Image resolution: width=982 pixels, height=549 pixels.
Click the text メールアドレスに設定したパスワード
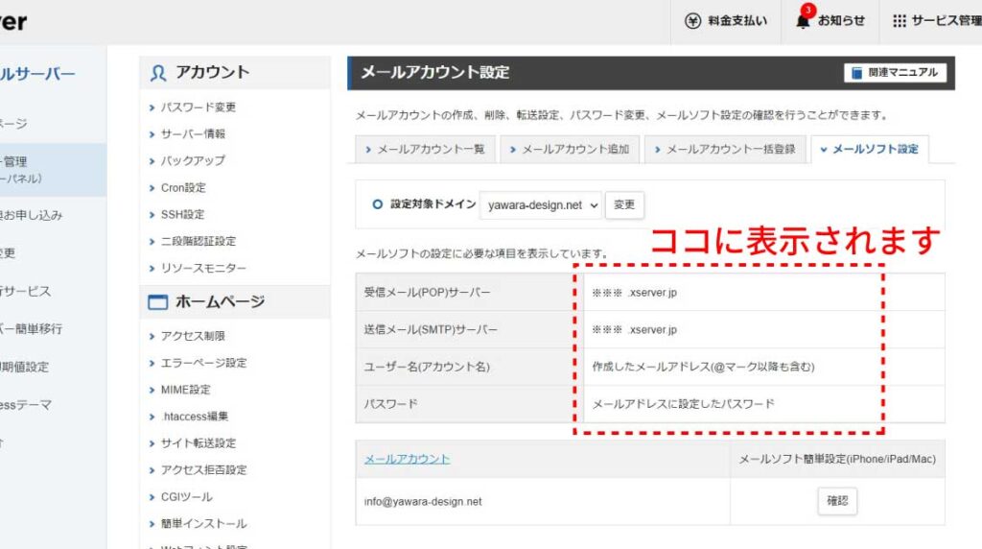(683, 404)
